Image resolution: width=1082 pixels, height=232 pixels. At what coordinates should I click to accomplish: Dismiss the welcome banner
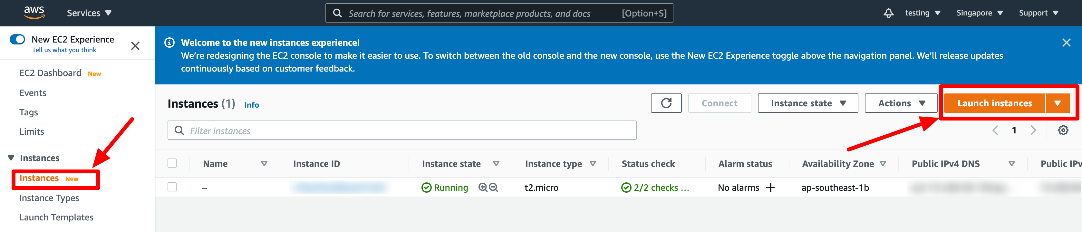click(1066, 43)
